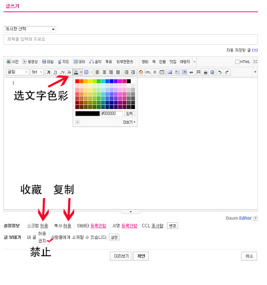Click the undo arrow icon
This screenshot has width=267, height=285.
220,72
